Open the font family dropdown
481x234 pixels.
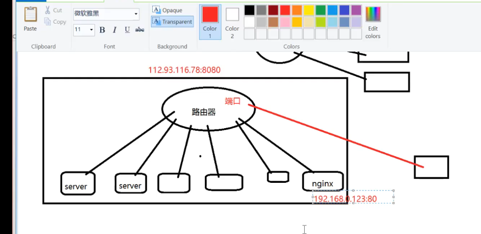[136, 14]
